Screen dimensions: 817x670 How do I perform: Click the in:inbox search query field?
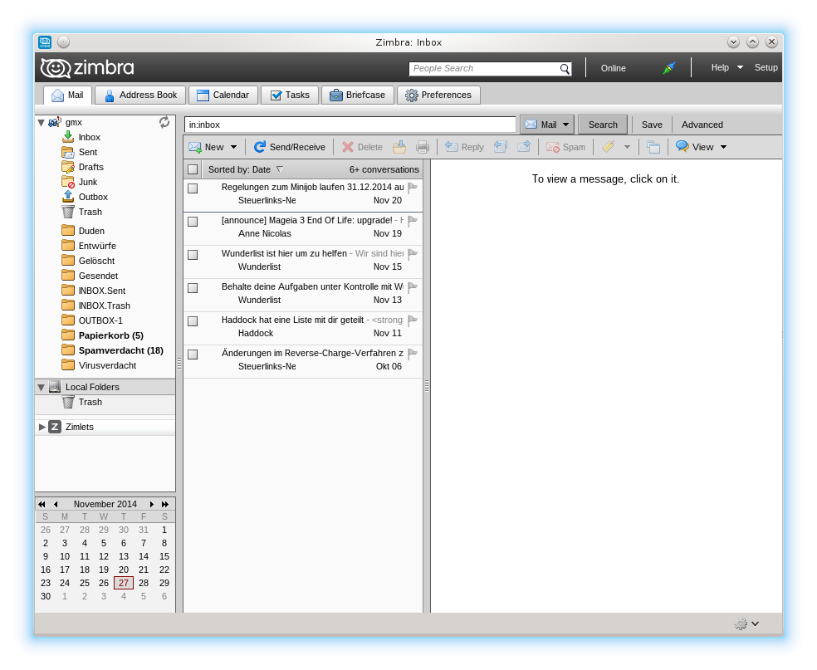pyautogui.click(x=350, y=125)
